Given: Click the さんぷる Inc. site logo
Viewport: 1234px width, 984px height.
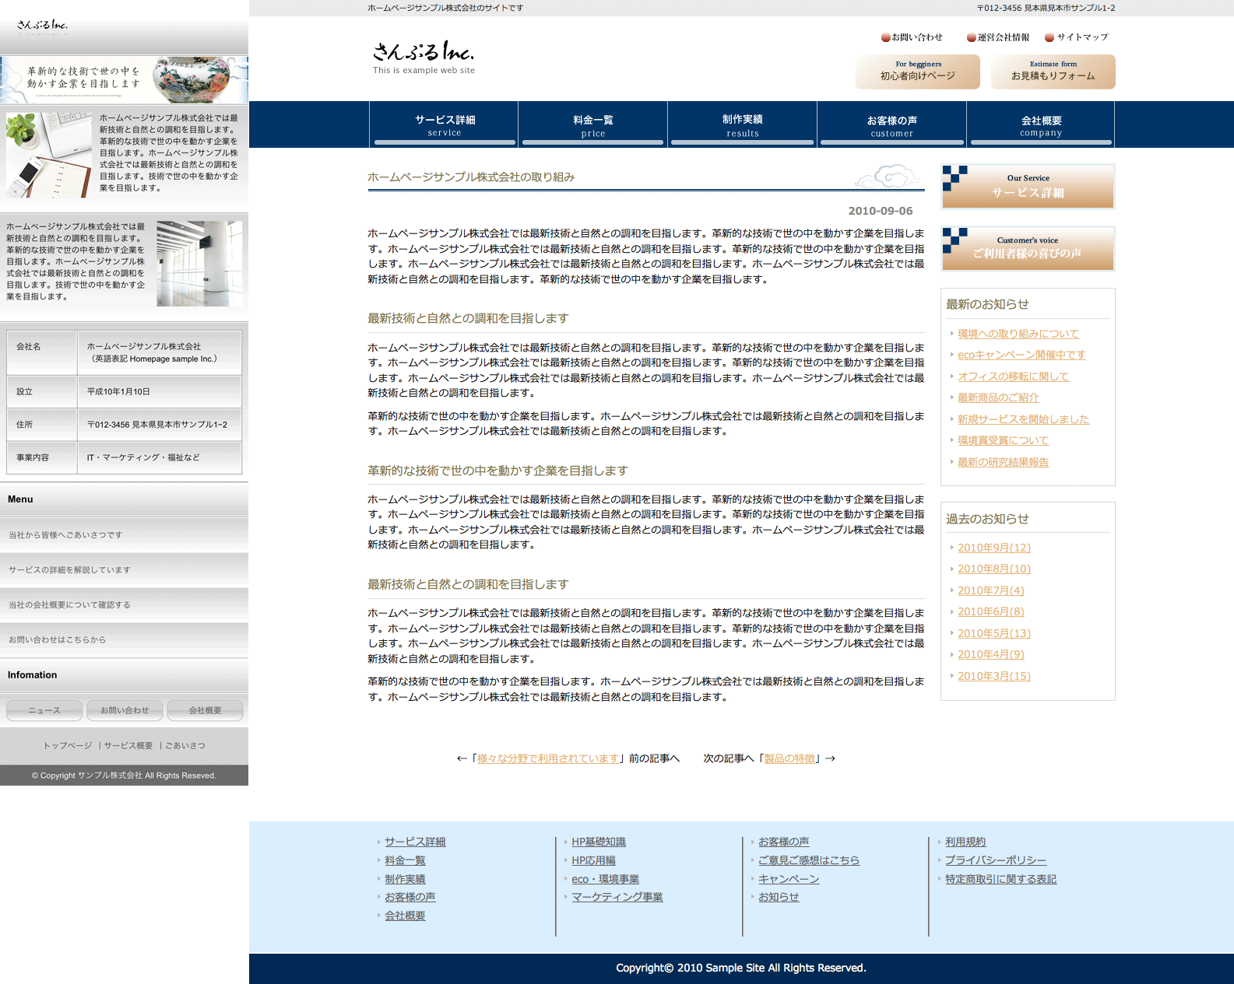Looking at the screenshot, I should click(x=423, y=56).
